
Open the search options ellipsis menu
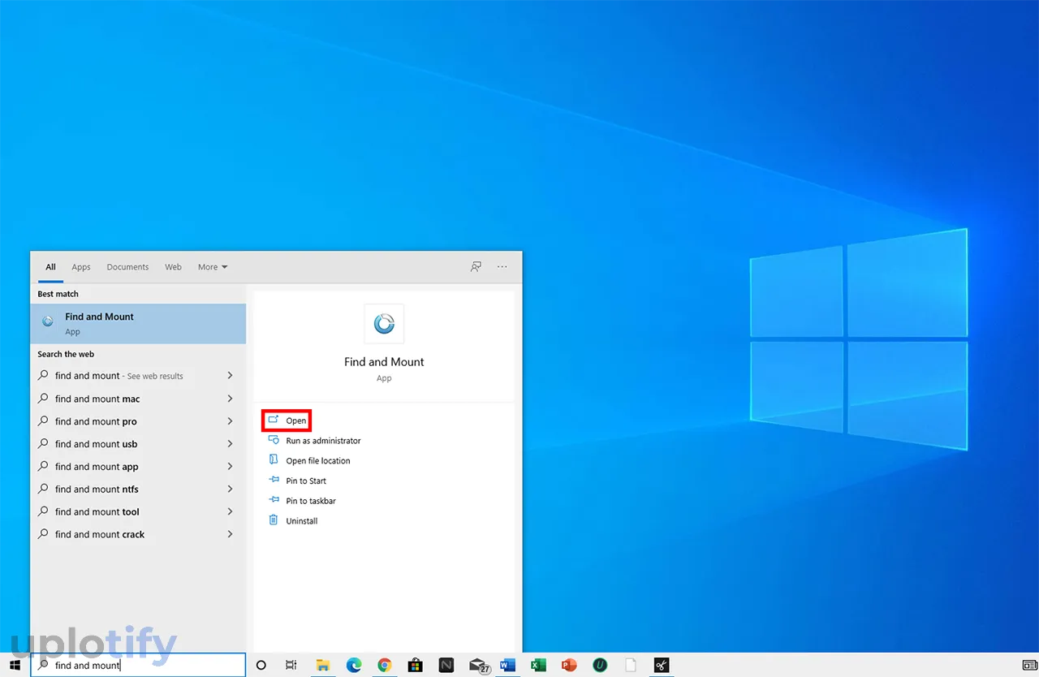[502, 266]
